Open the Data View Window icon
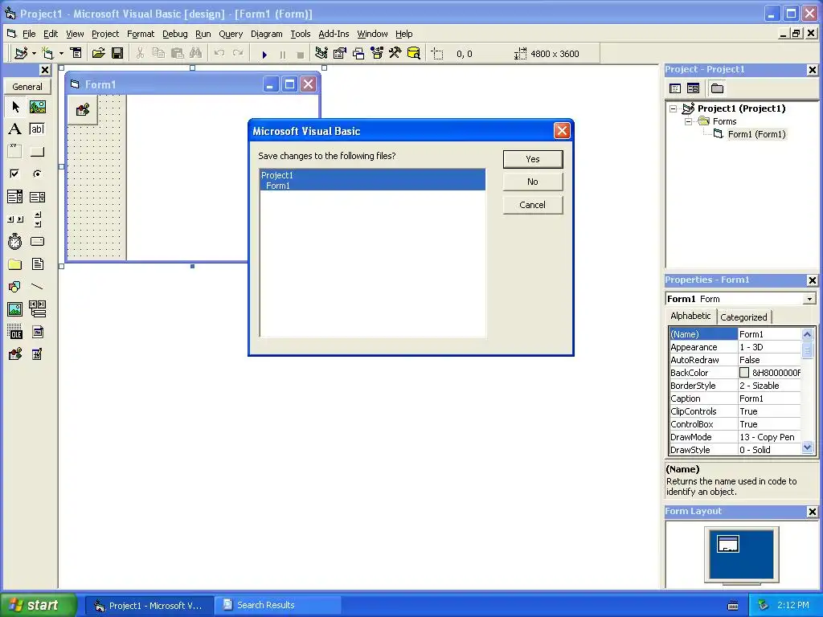This screenshot has height=617, width=823. (x=414, y=54)
